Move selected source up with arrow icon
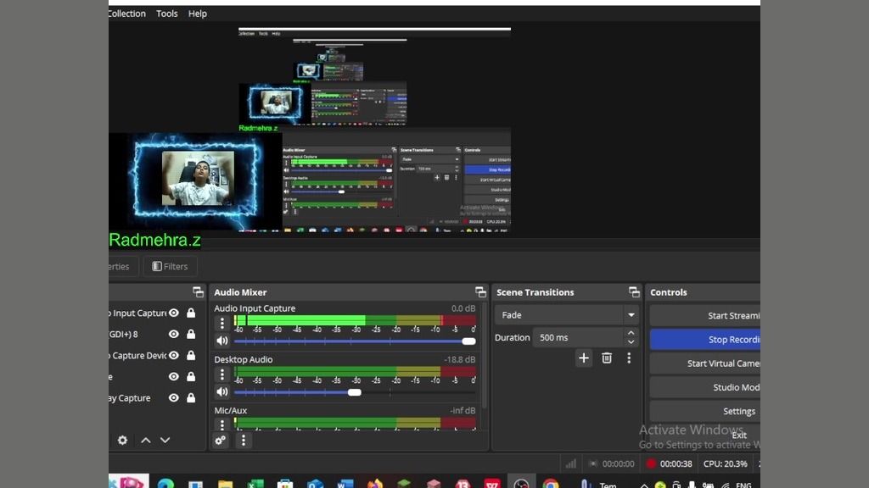869x488 pixels. coord(146,441)
